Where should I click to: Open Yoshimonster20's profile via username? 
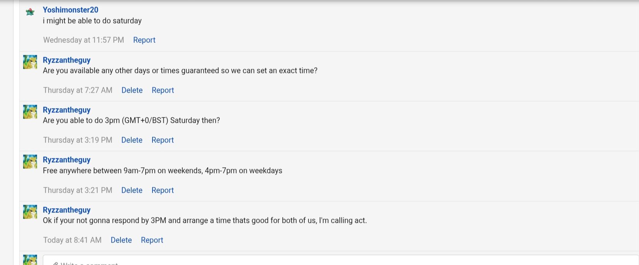pyautogui.click(x=70, y=10)
